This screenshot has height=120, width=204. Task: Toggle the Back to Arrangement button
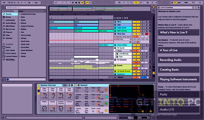(x=90, y=3)
